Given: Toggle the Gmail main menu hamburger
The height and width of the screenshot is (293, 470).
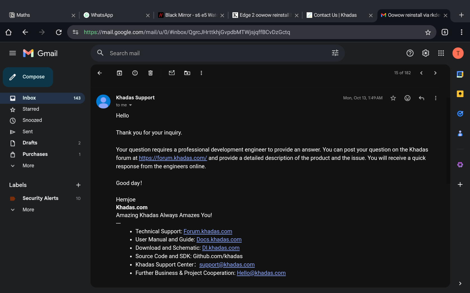Looking at the screenshot, I should tap(13, 53).
